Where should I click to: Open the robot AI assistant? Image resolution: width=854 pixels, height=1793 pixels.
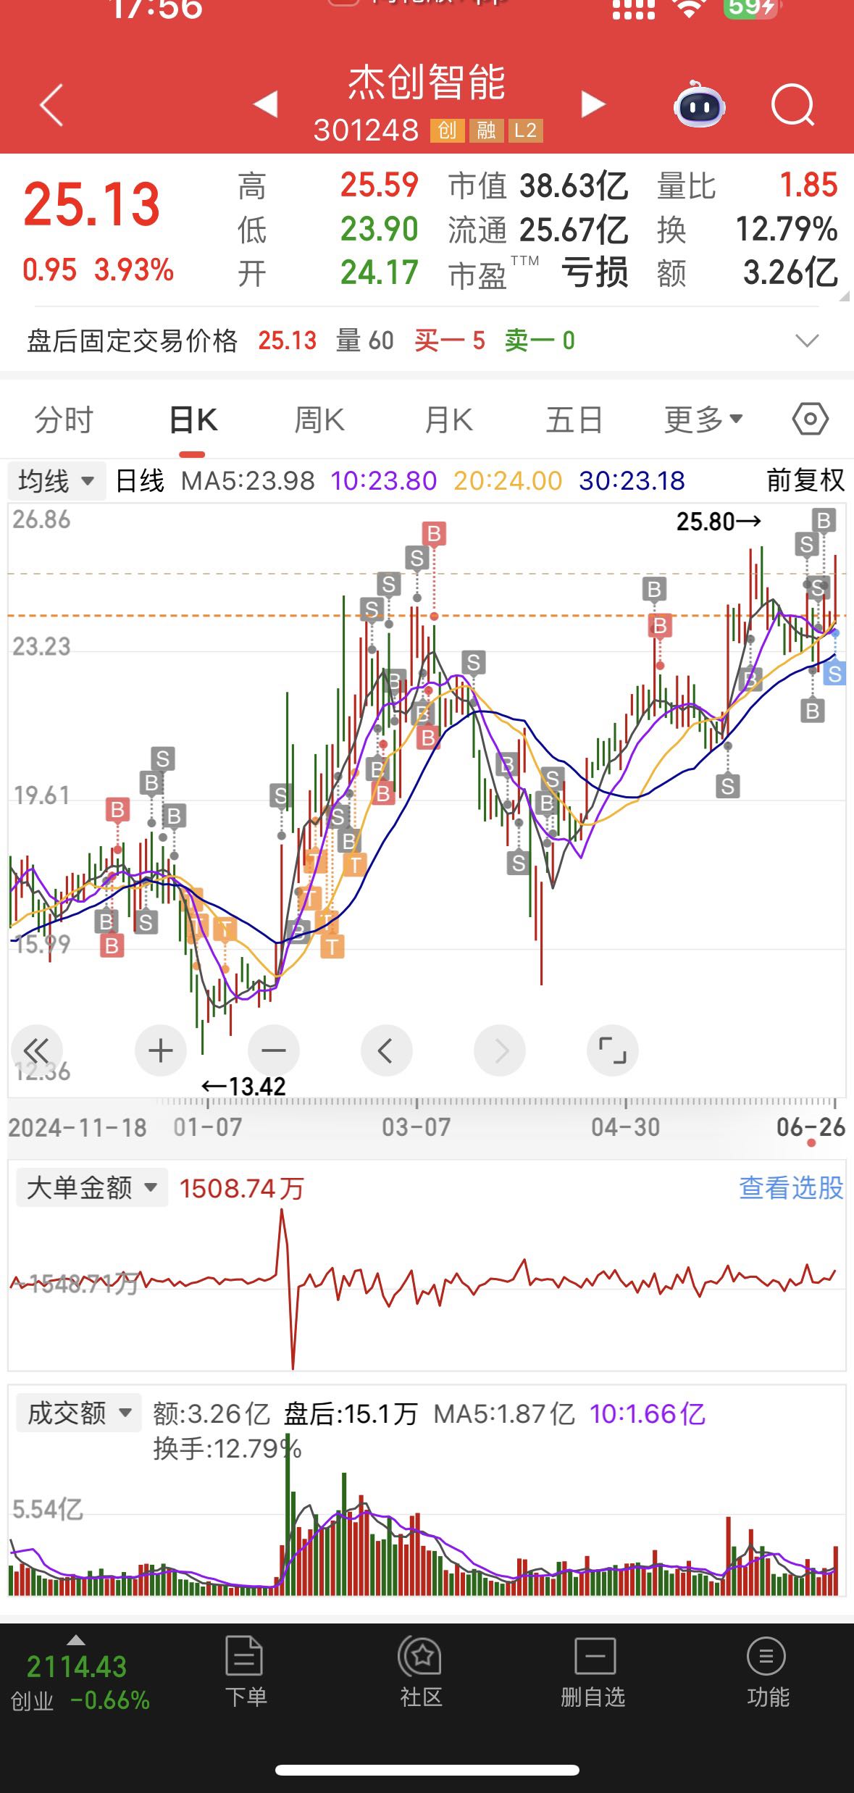click(x=698, y=104)
